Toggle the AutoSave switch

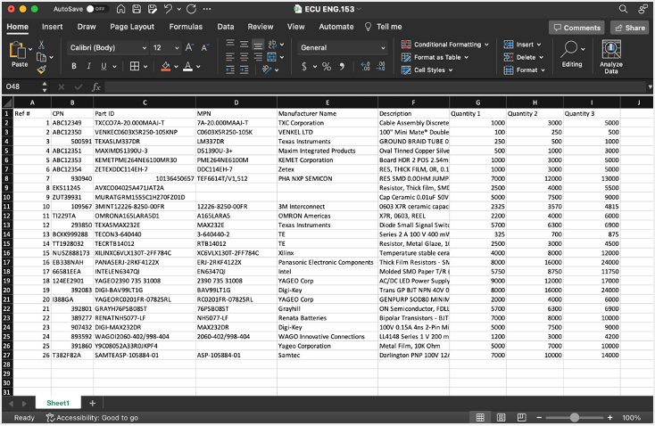point(95,9)
